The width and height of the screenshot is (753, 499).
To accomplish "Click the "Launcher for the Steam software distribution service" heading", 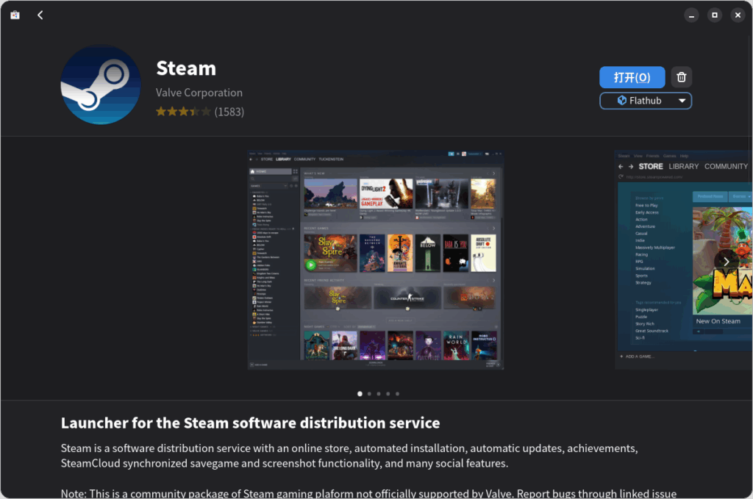I will (250, 423).
